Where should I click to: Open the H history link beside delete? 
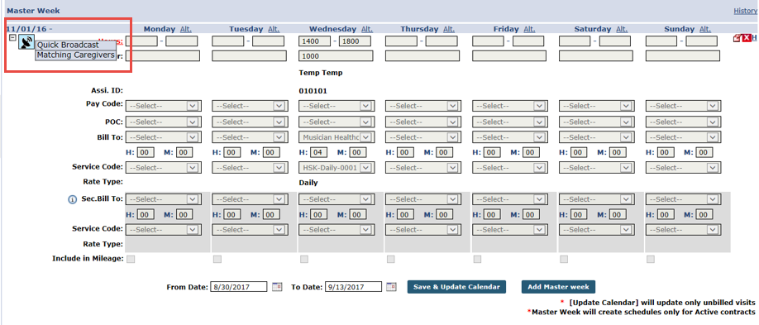pyautogui.click(x=755, y=39)
